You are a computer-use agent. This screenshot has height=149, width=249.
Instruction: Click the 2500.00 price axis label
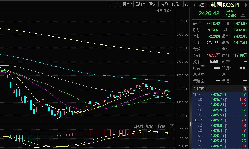point(182,89)
